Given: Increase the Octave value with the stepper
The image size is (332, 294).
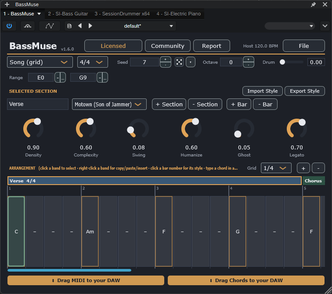Looking at the screenshot, I should (x=249, y=59).
